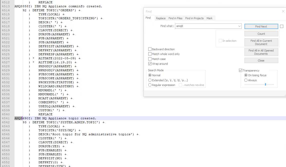This screenshot has width=286, height=167.
Task: Click DEFINE TOPIC('ORDERS') text
Action: point(54,10)
